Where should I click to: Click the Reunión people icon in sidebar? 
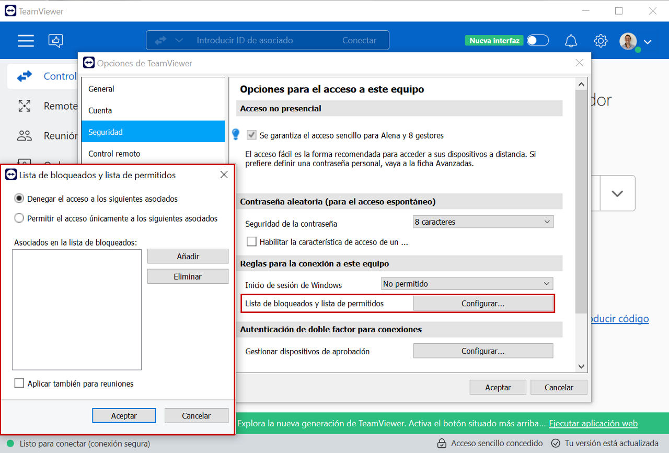25,136
